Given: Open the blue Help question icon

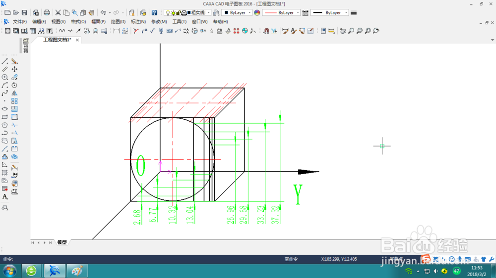Looking at the screenshot, I should click(154, 13).
